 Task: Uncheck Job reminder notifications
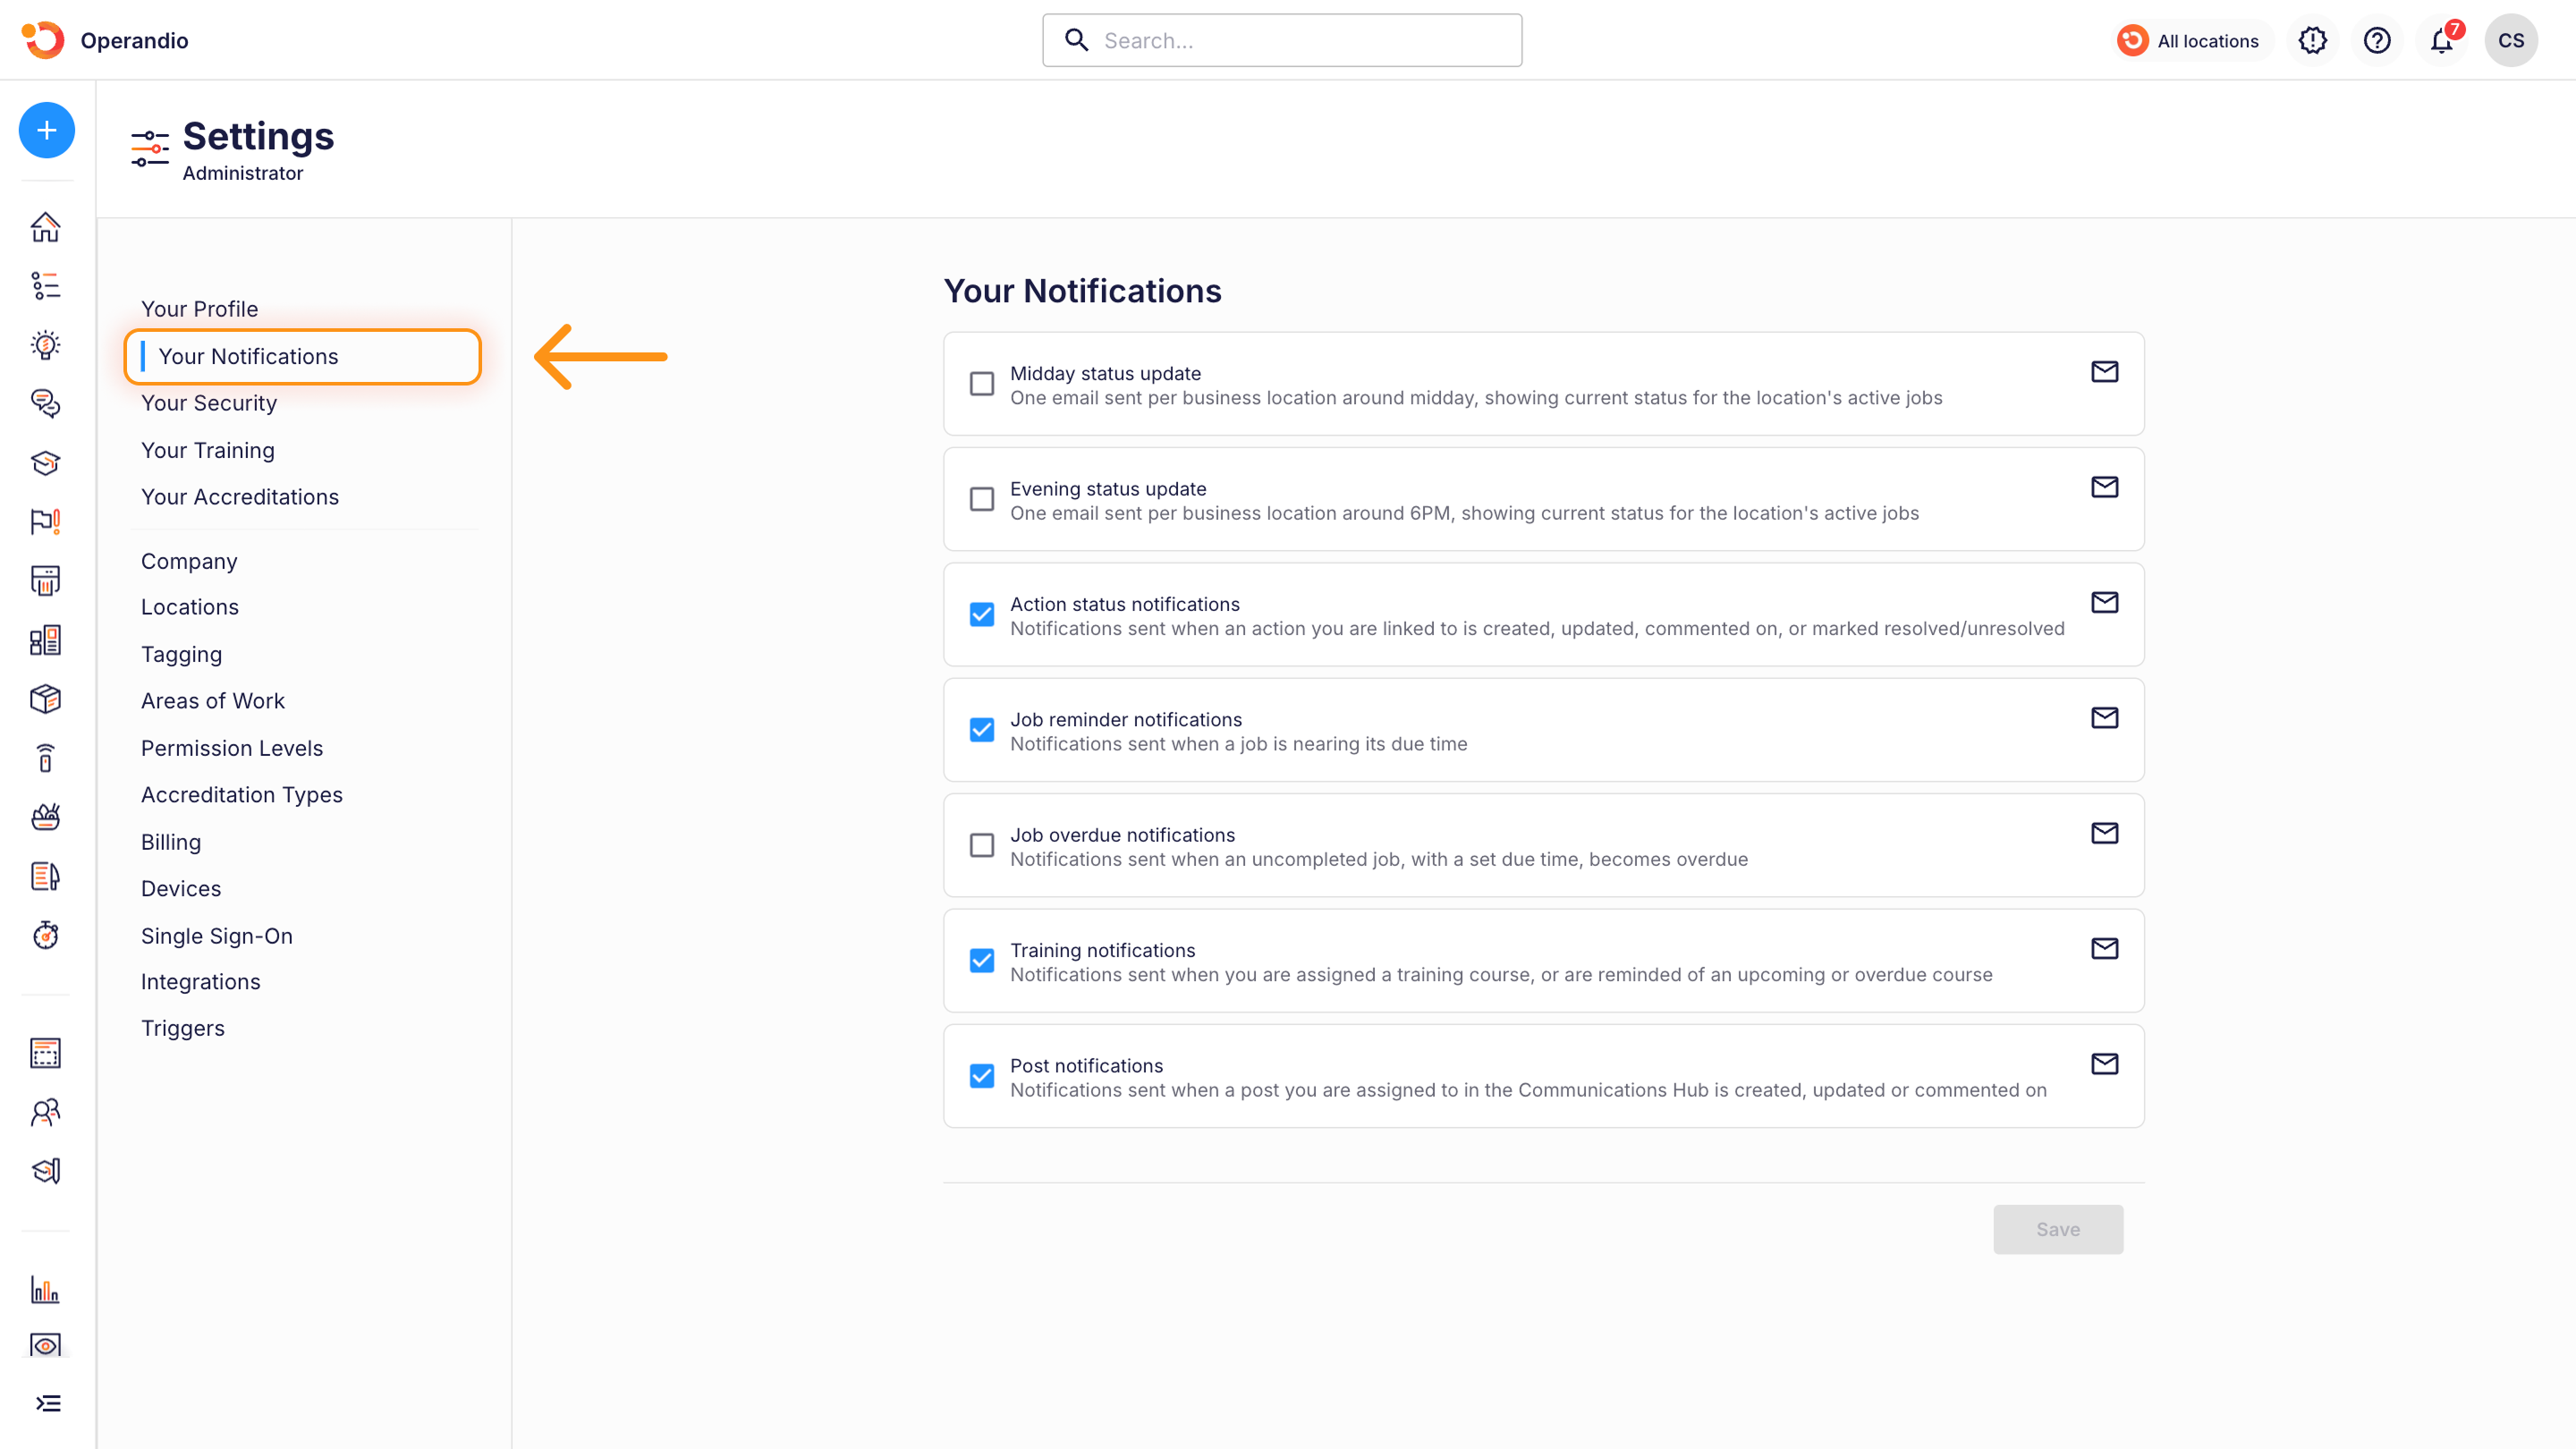[982, 730]
